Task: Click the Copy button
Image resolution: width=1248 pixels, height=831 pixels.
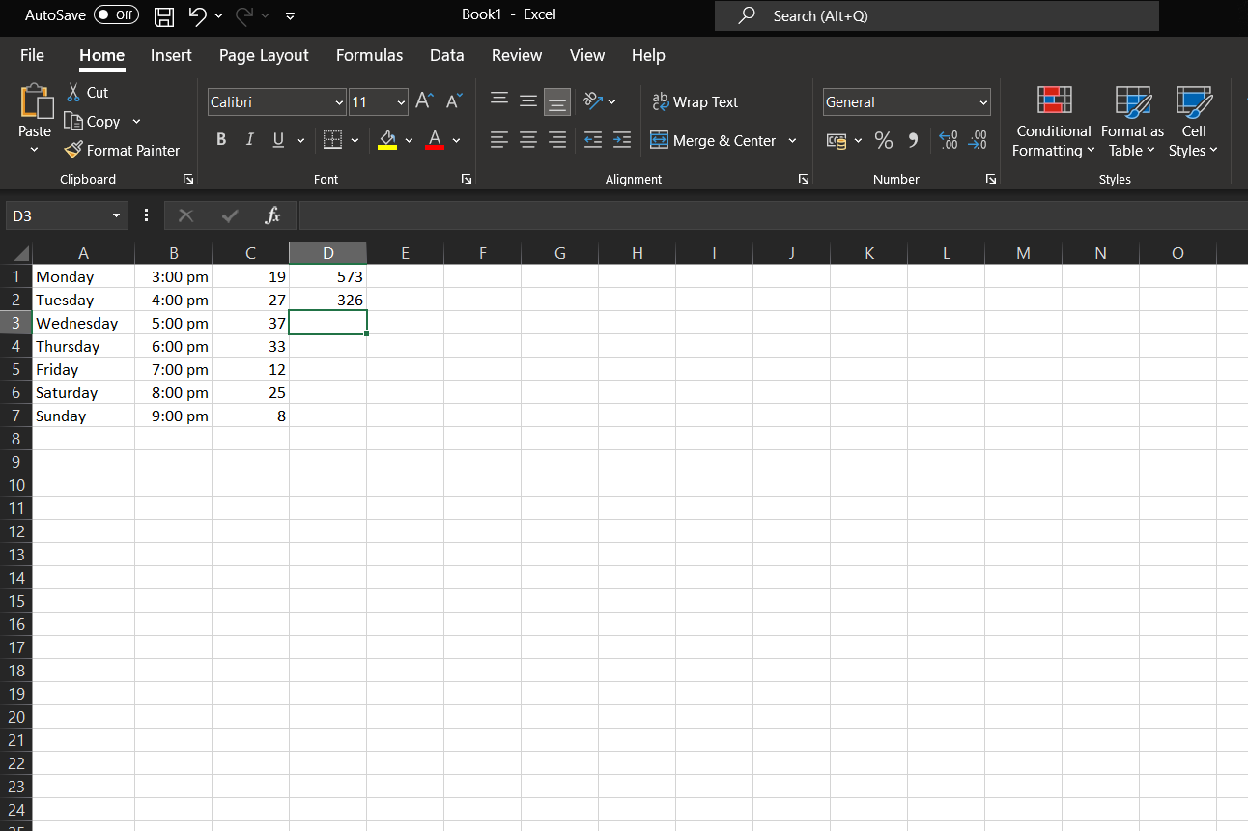Action: click(x=92, y=121)
